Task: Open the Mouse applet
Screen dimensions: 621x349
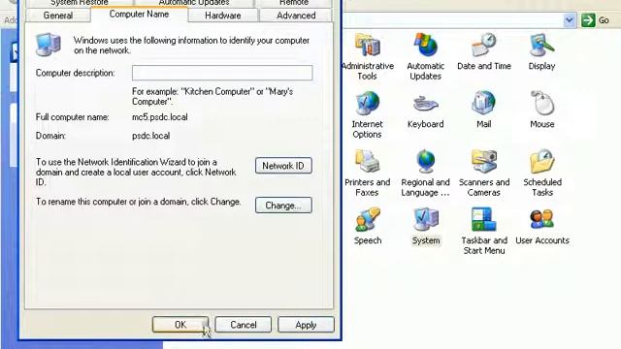Action: 541,111
